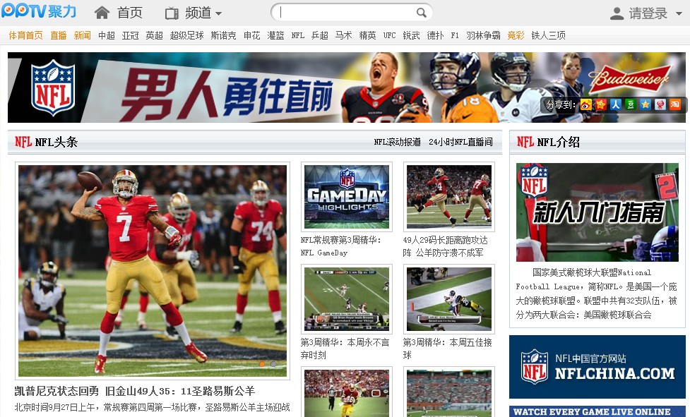
Task: Click the search magnifier icon
Action: [x=421, y=13]
